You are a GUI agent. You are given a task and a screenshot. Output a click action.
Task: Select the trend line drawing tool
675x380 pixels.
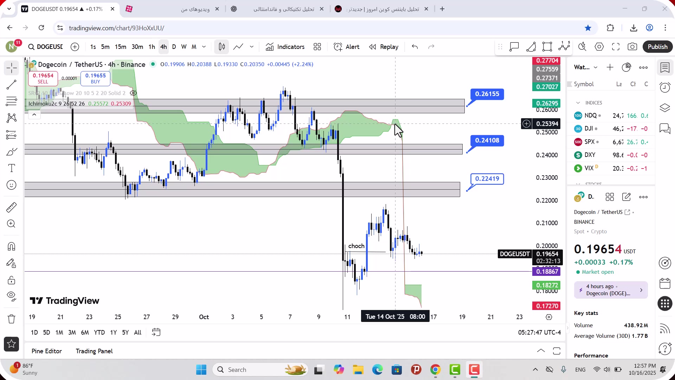[x=11, y=85]
